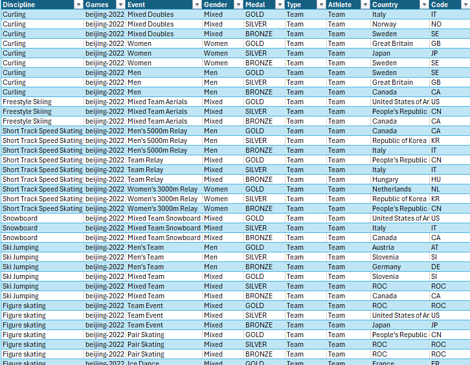The width and height of the screenshot is (470, 365).
Task: Click SILVER medal in Short Track Team Relay row
Action: coord(264,170)
